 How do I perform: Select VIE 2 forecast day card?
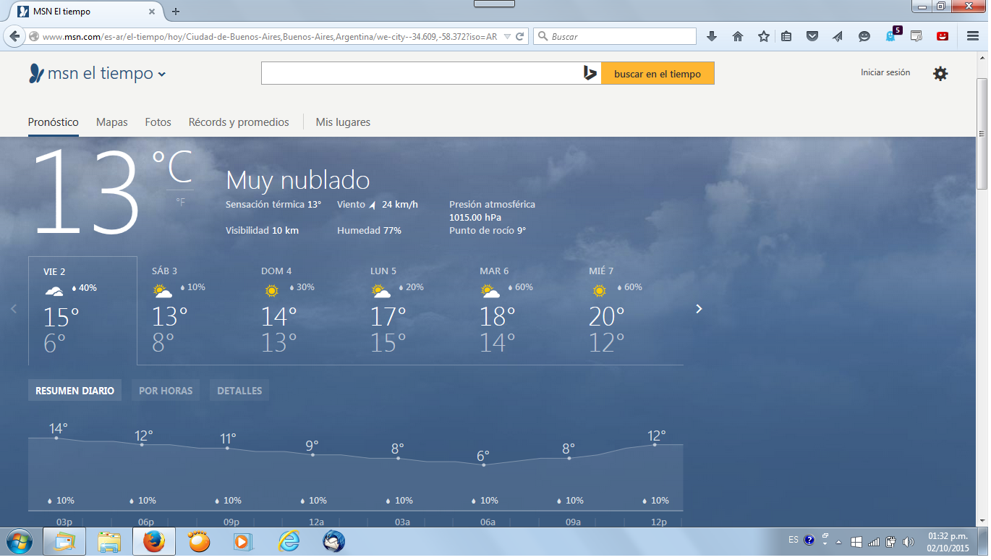[x=82, y=310]
